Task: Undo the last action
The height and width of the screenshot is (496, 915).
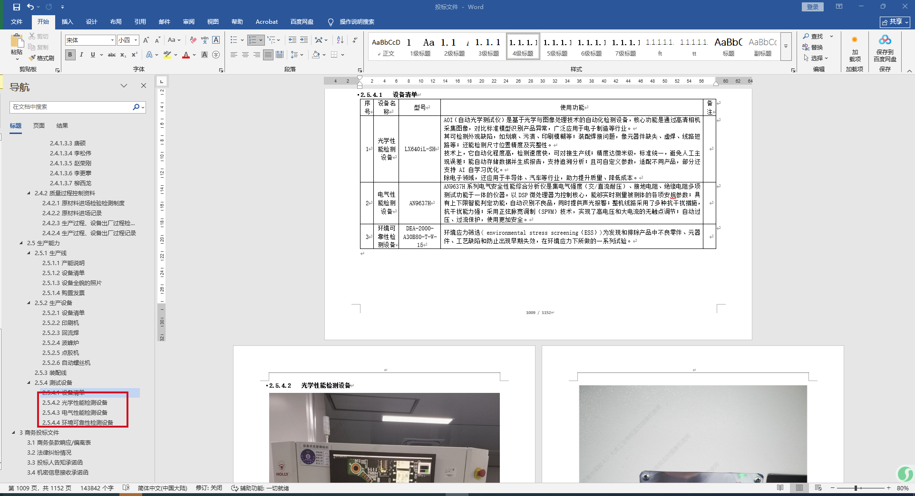Action: click(30, 7)
